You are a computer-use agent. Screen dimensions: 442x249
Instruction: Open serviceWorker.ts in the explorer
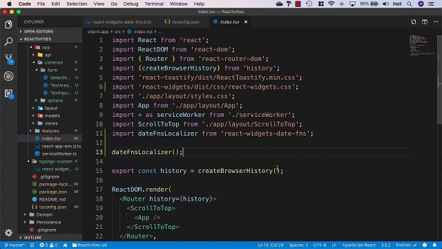[50, 154]
